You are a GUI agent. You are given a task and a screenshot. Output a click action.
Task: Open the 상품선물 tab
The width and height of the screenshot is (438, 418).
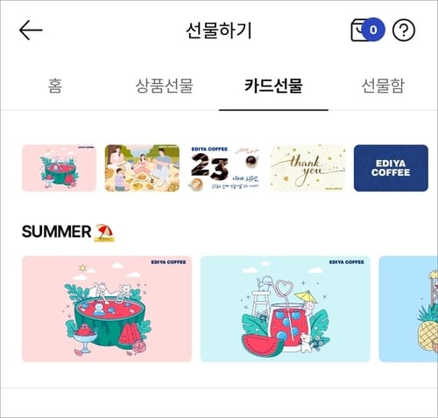pos(164,86)
